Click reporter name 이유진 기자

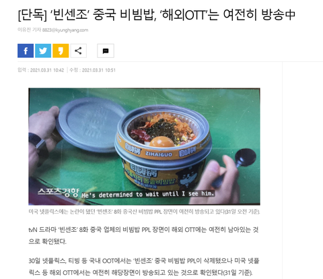tap(29, 30)
